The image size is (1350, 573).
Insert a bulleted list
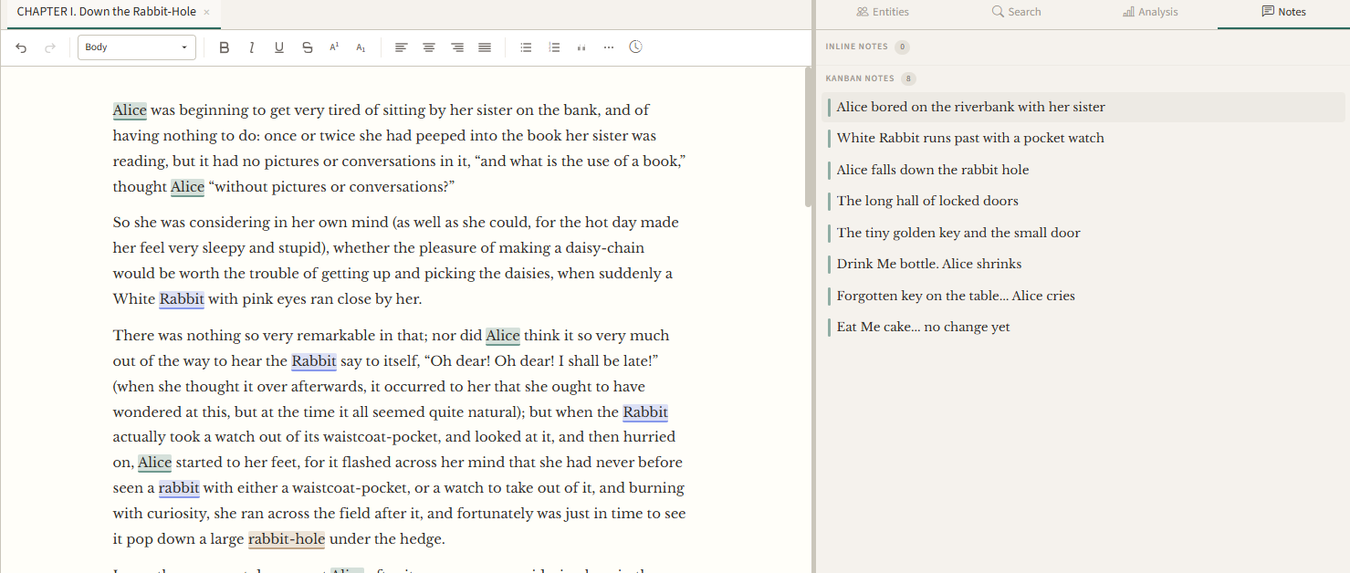[x=526, y=47]
